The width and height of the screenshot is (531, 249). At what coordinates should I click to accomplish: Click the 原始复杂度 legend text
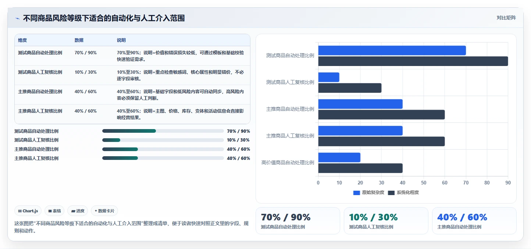point(373,193)
